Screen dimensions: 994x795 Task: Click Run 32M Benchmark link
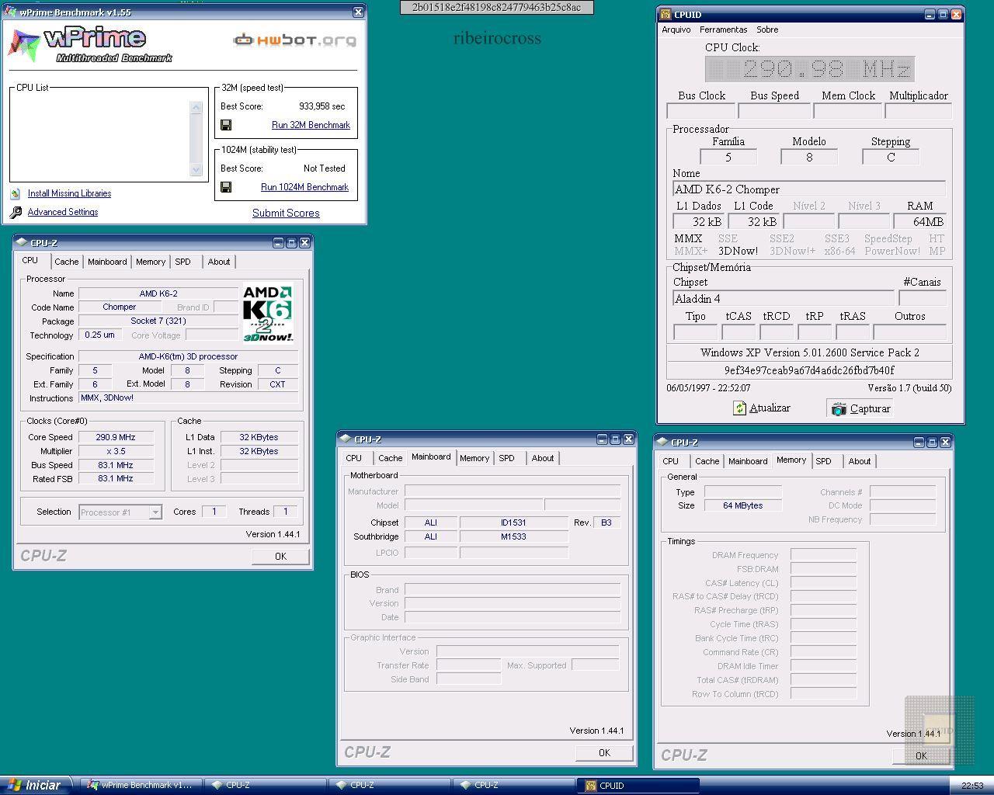311,125
